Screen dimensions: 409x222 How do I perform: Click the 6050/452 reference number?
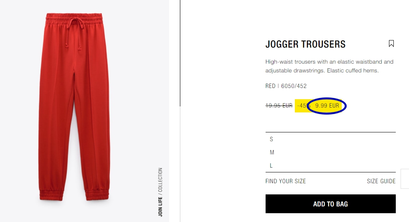click(x=294, y=86)
